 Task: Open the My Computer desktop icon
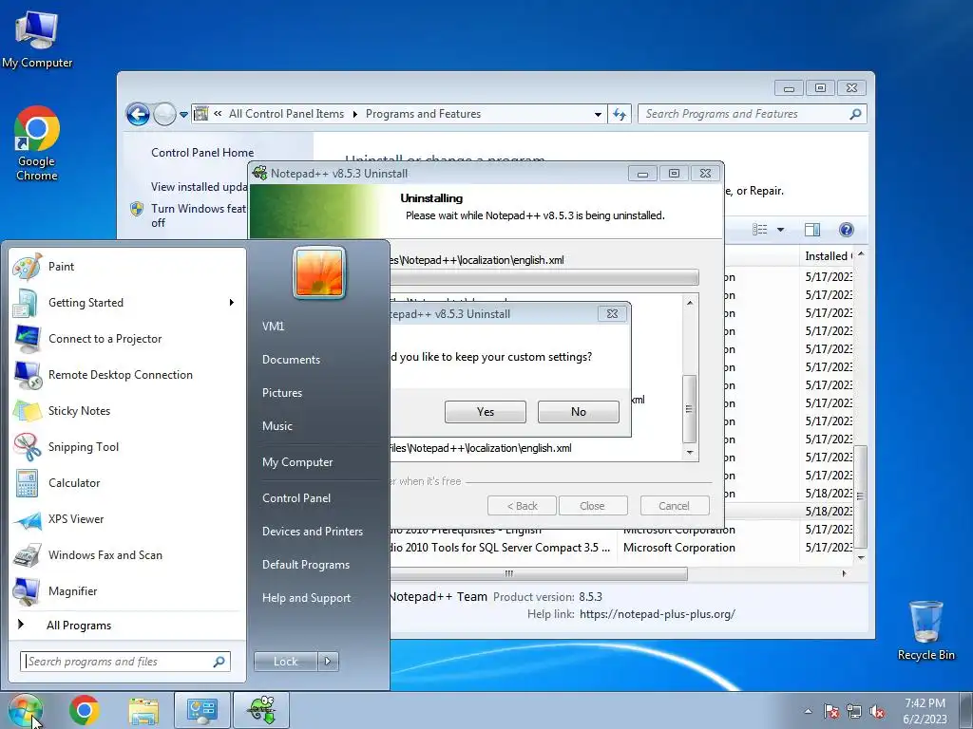tap(37, 40)
